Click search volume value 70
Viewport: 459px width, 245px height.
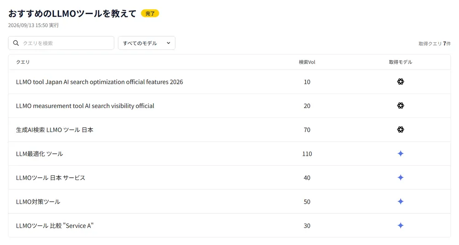click(x=307, y=130)
